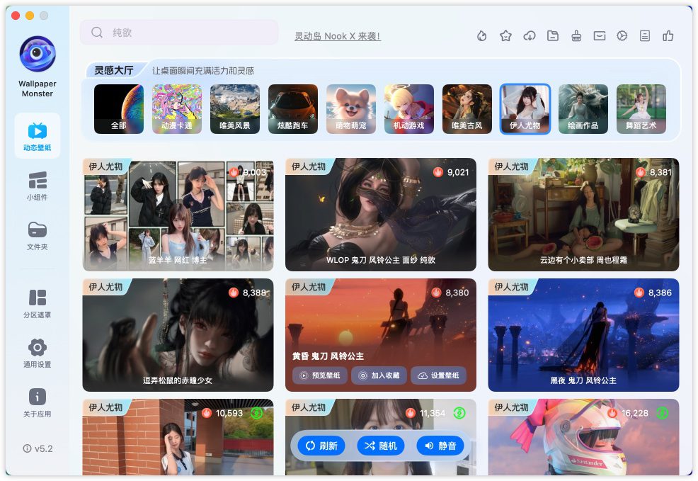Click 设置壁纸 on the 黄昏 wallpaper
The height and width of the screenshot is (481, 698).
(438, 375)
